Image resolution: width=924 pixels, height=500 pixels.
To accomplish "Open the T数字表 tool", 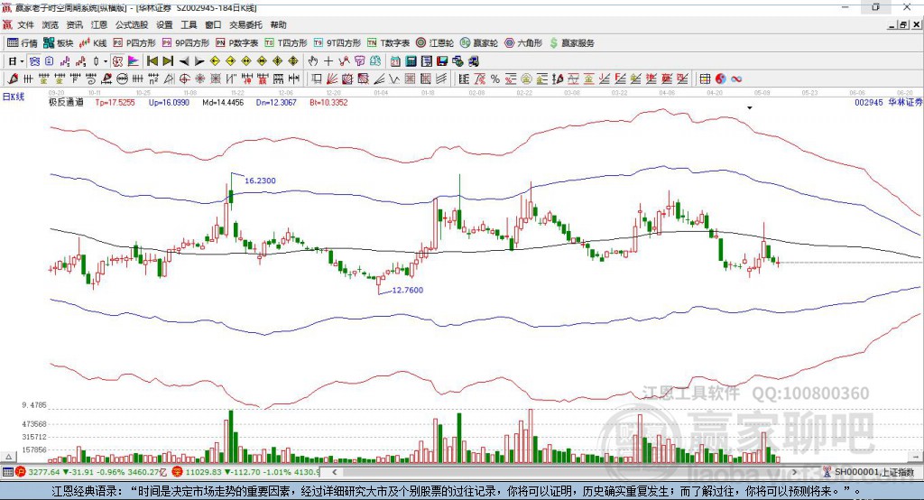I will (x=388, y=43).
